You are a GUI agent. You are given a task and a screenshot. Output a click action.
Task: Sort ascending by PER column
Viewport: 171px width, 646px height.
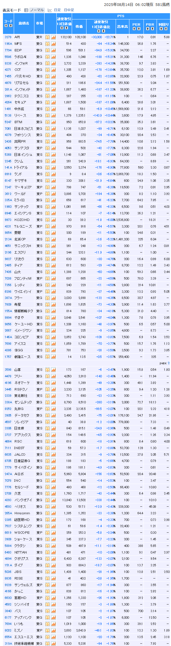tap(134, 29)
